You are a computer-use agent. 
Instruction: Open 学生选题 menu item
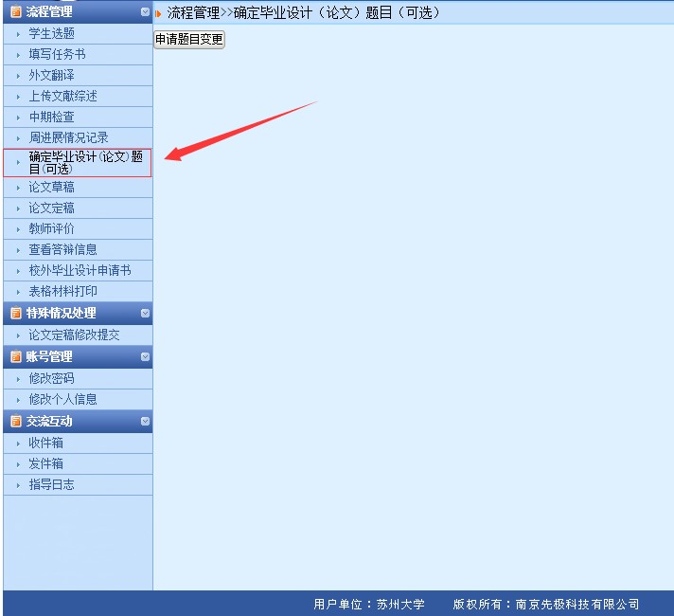point(78,33)
